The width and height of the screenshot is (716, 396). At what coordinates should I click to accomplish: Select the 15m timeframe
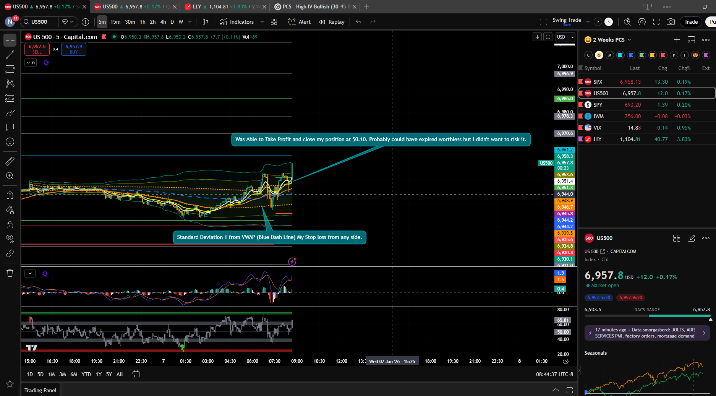(115, 22)
